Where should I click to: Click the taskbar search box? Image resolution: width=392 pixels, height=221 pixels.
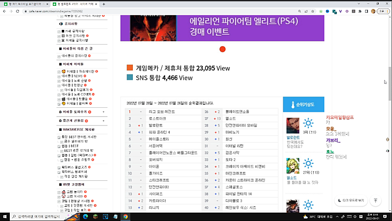(38, 216)
